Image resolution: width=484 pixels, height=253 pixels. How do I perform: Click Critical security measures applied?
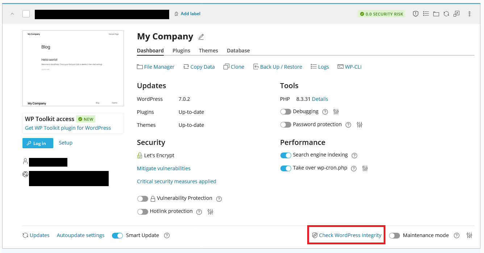pos(176,181)
